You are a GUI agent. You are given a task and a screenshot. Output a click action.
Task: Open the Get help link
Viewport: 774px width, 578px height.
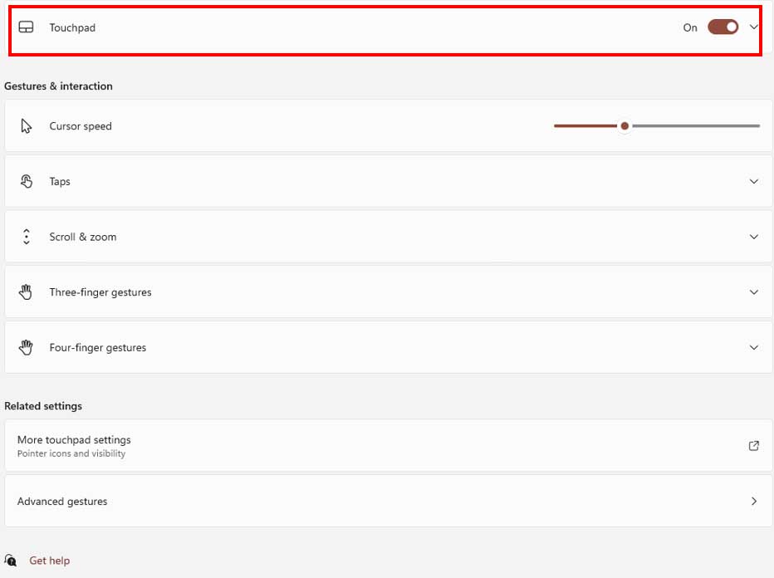click(x=49, y=561)
